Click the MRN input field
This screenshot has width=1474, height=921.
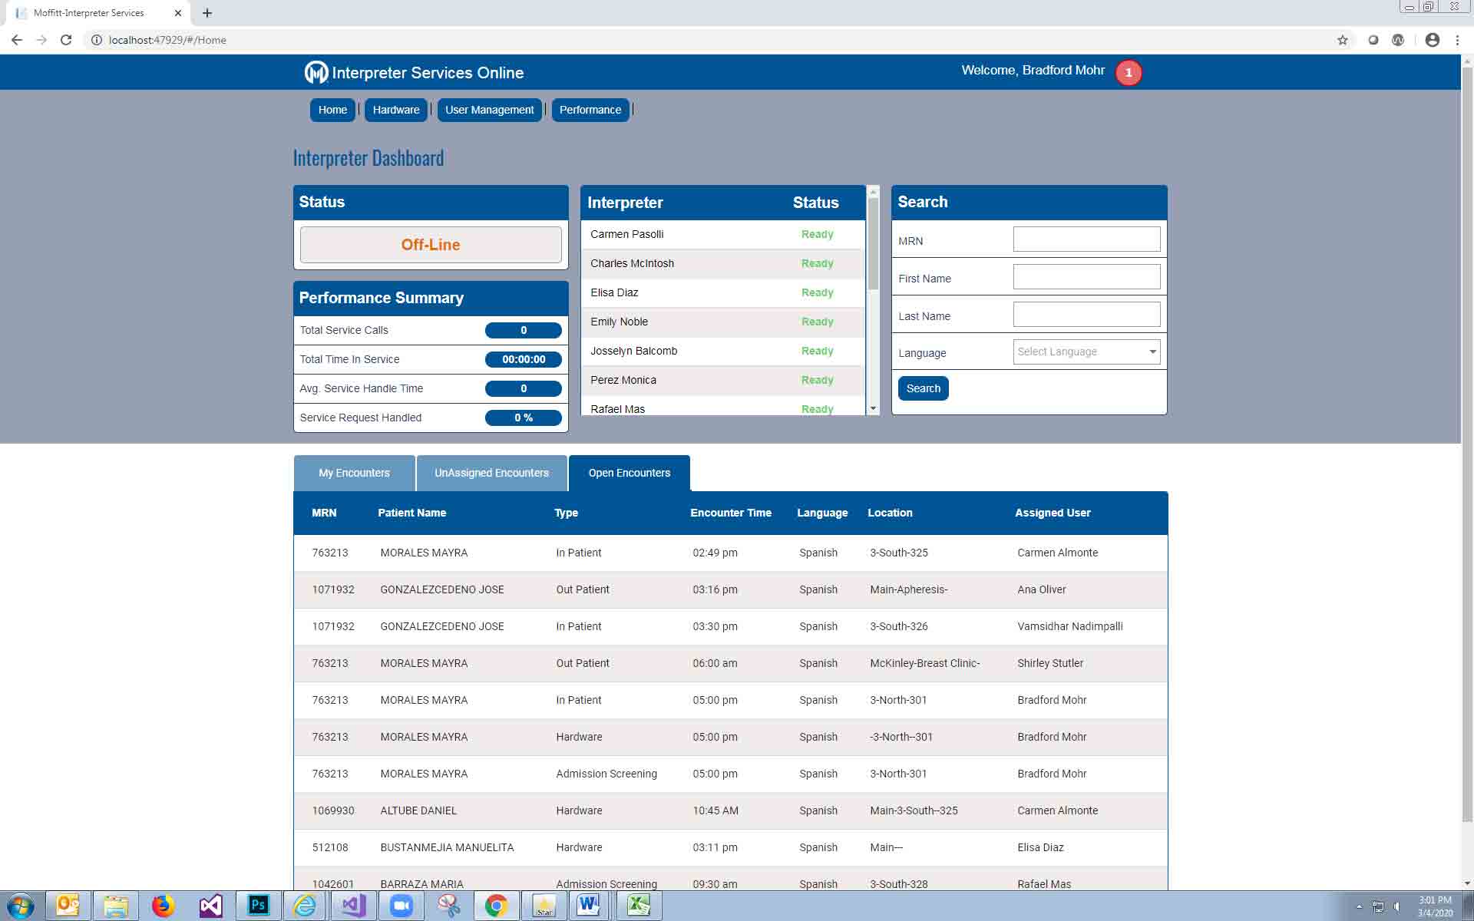pyautogui.click(x=1086, y=239)
